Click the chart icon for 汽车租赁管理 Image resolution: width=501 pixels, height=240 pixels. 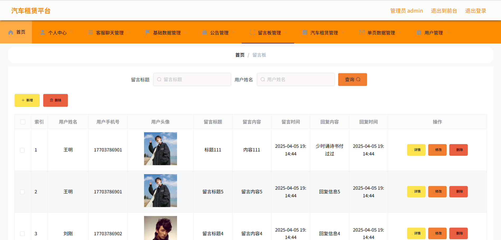pos(305,32)
